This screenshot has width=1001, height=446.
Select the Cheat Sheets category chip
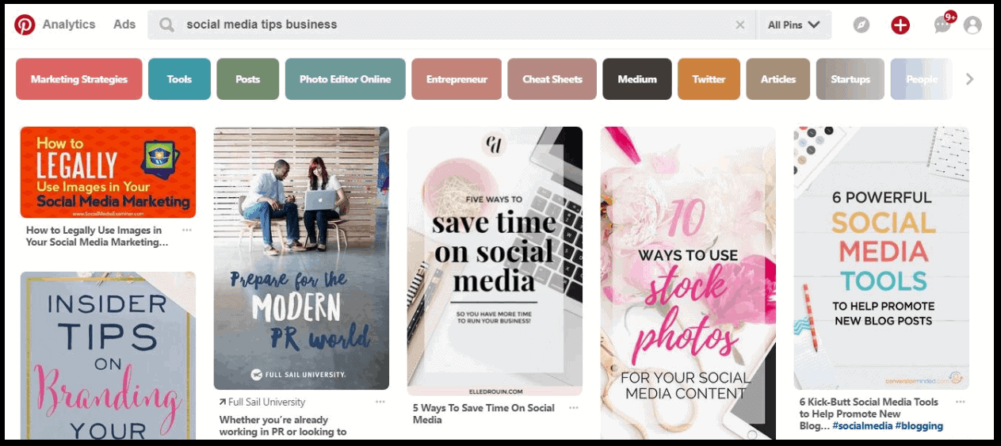[x=552, y=79]
